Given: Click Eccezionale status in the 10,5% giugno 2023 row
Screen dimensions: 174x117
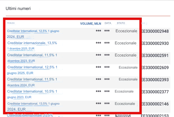Looking at the screenshot, I should tap(124, 91).
